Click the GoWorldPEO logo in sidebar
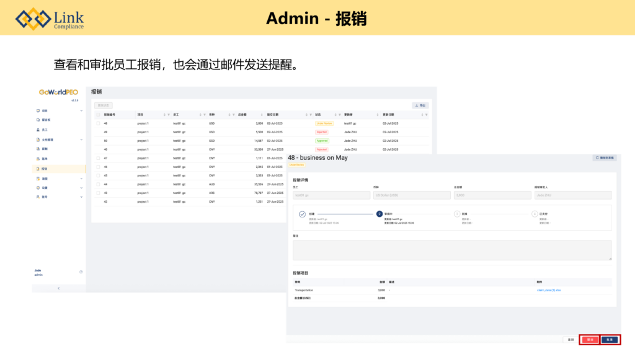This screenshot has height=357, width=635. 58,92
